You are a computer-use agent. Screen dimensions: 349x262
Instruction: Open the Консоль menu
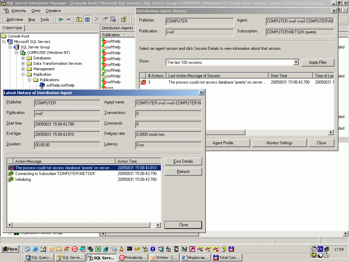tap(19, 11)
